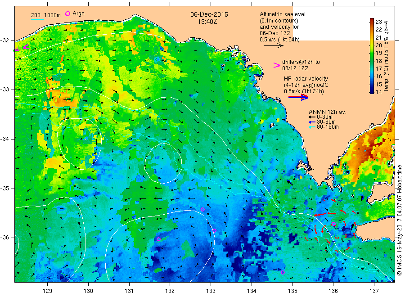Click the longitude axis label '135'
405x297 pixels.
pyautogui.click(x=292, y=291)
